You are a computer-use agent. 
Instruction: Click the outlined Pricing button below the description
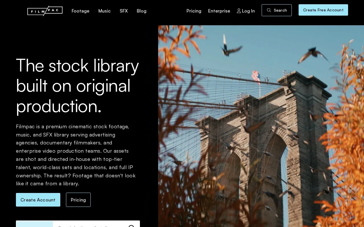point(78,200)
